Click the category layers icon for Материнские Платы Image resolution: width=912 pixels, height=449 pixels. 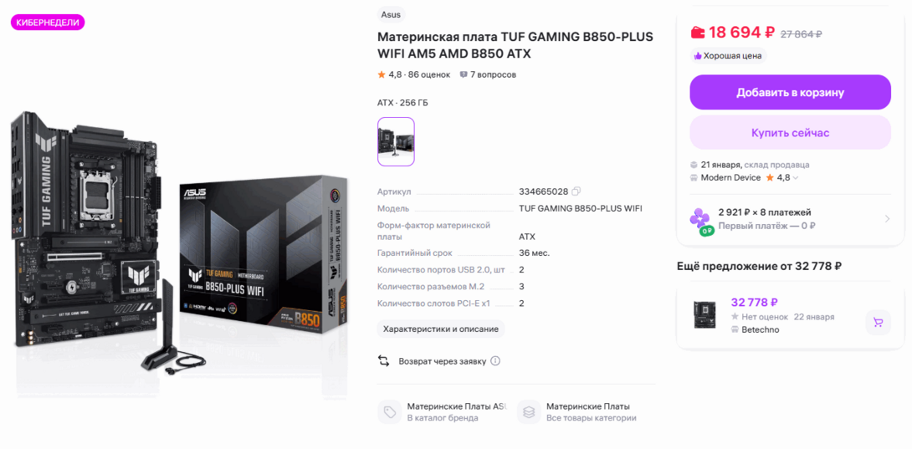[529, 411]
